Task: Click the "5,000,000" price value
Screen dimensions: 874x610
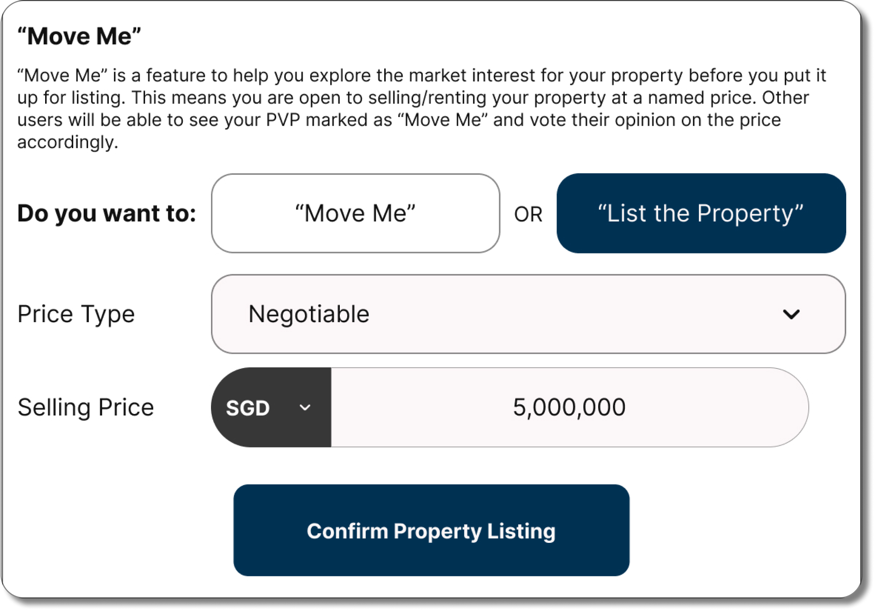Action: click(569, 407)
